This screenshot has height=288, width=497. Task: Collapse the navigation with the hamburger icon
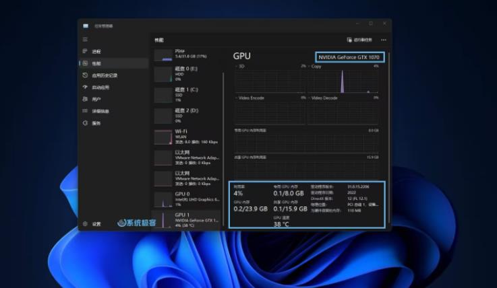(x=85, y=40)
